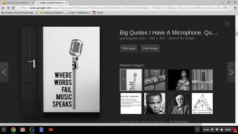Click the horizontal scrollbar at page bottom
238x134 pixels.
pos(101,124)
